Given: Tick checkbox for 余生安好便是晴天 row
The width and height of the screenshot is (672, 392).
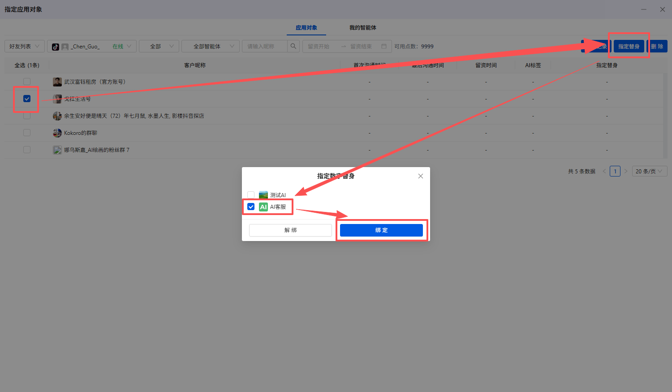Looking at the screenshot, I should point(27,116).
